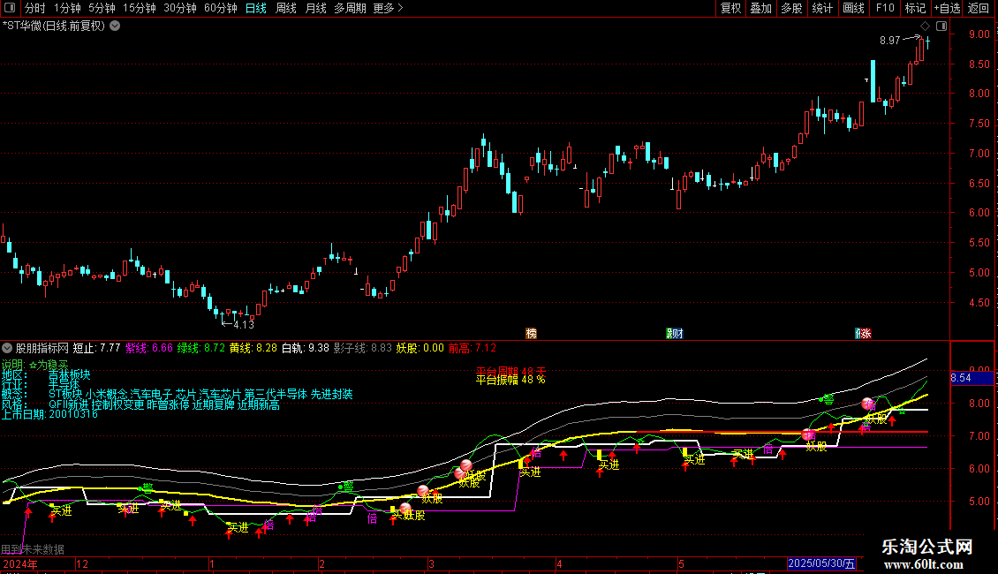
Task: Select the 5分钟 period tab
Action: 102,8
